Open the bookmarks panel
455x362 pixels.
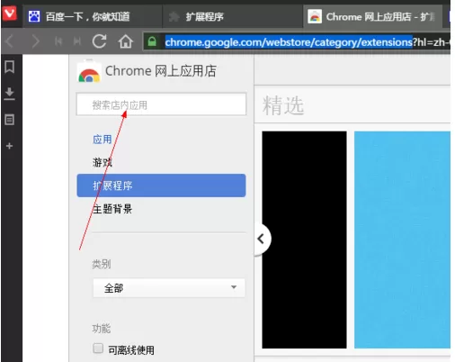click(9, 67)
